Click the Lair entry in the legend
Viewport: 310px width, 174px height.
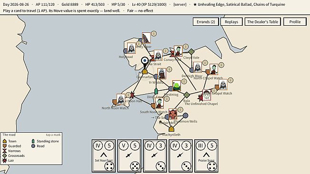(8, 161)
